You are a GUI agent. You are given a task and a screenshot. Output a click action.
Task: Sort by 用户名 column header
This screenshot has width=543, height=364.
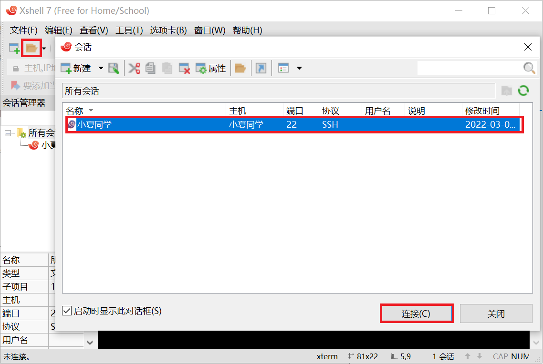[x=383, y=111]
